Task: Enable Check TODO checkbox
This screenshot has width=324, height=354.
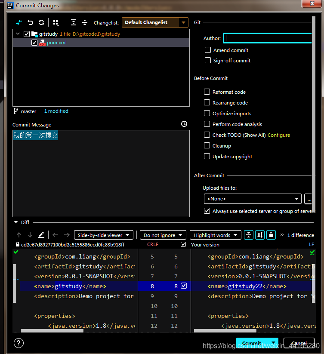Action: tap(207, 135)
